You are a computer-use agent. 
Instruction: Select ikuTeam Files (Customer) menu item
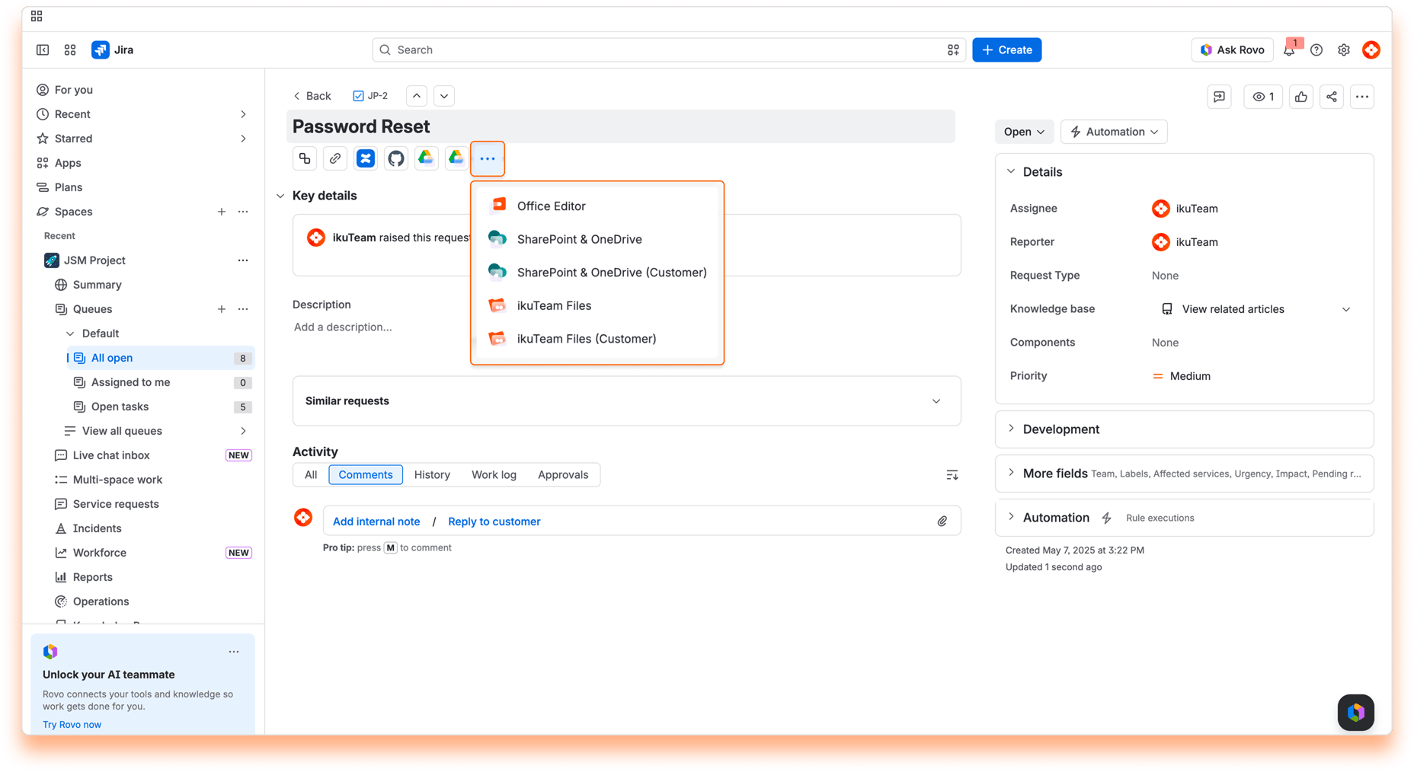597,339
